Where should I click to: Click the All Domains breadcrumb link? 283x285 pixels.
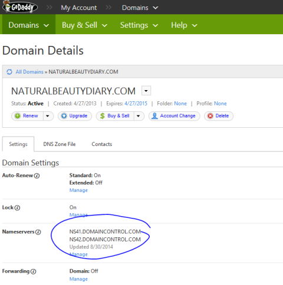point(29,72)
